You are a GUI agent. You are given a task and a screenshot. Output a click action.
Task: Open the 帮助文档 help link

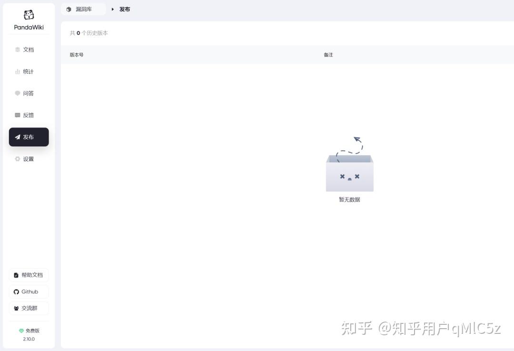29,275
